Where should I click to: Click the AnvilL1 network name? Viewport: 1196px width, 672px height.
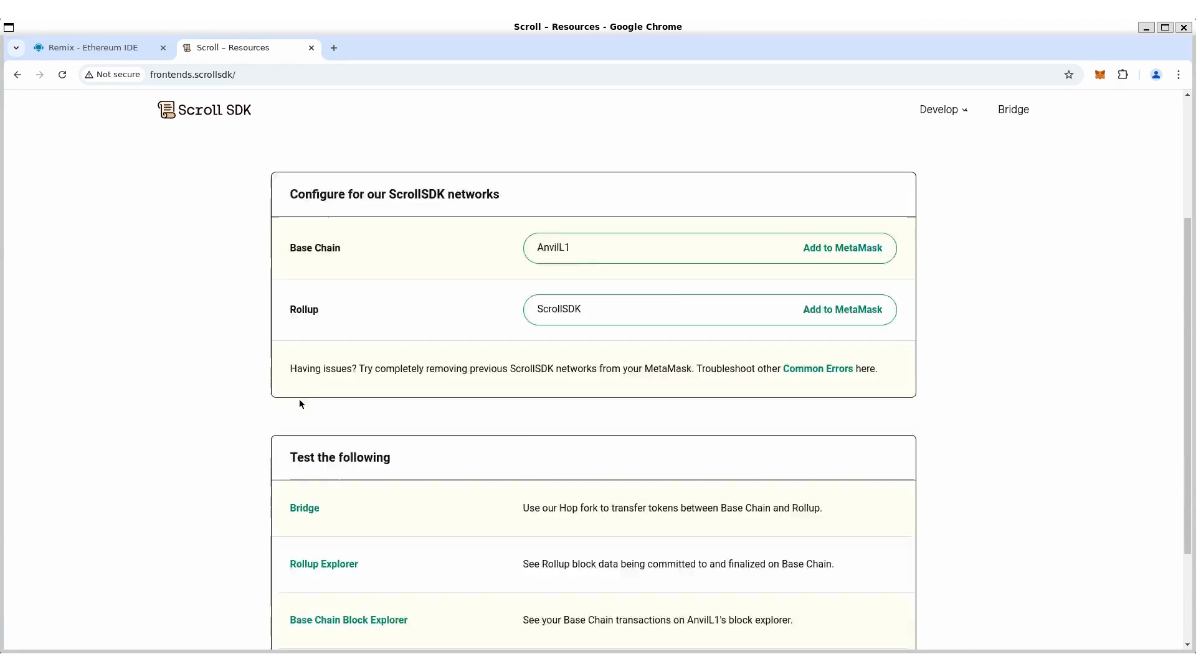(x=553, y=248)
